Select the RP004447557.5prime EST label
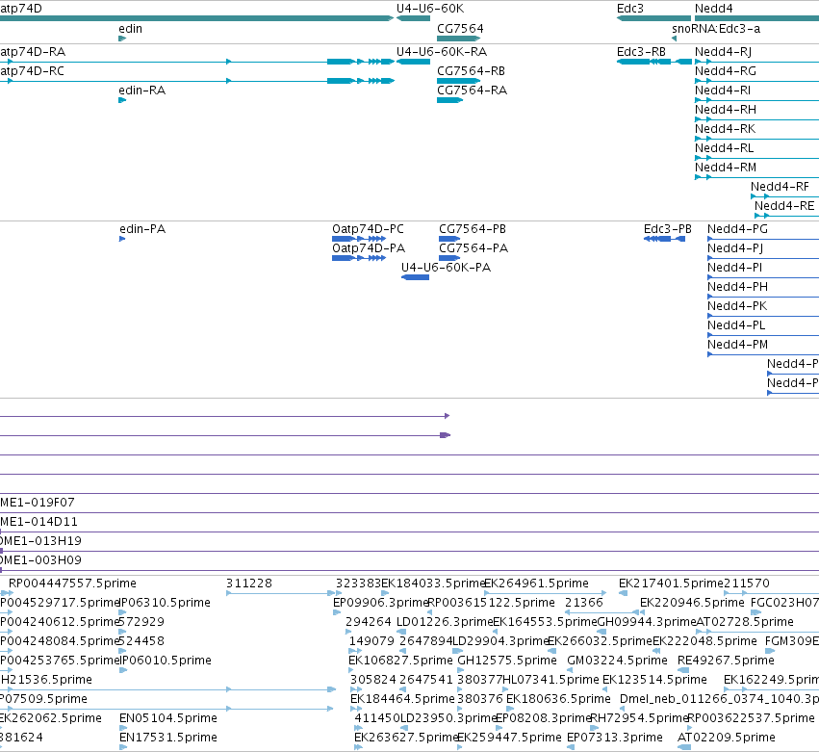The image size is (819, 752). pyautogui.click(x=72, y=583)
